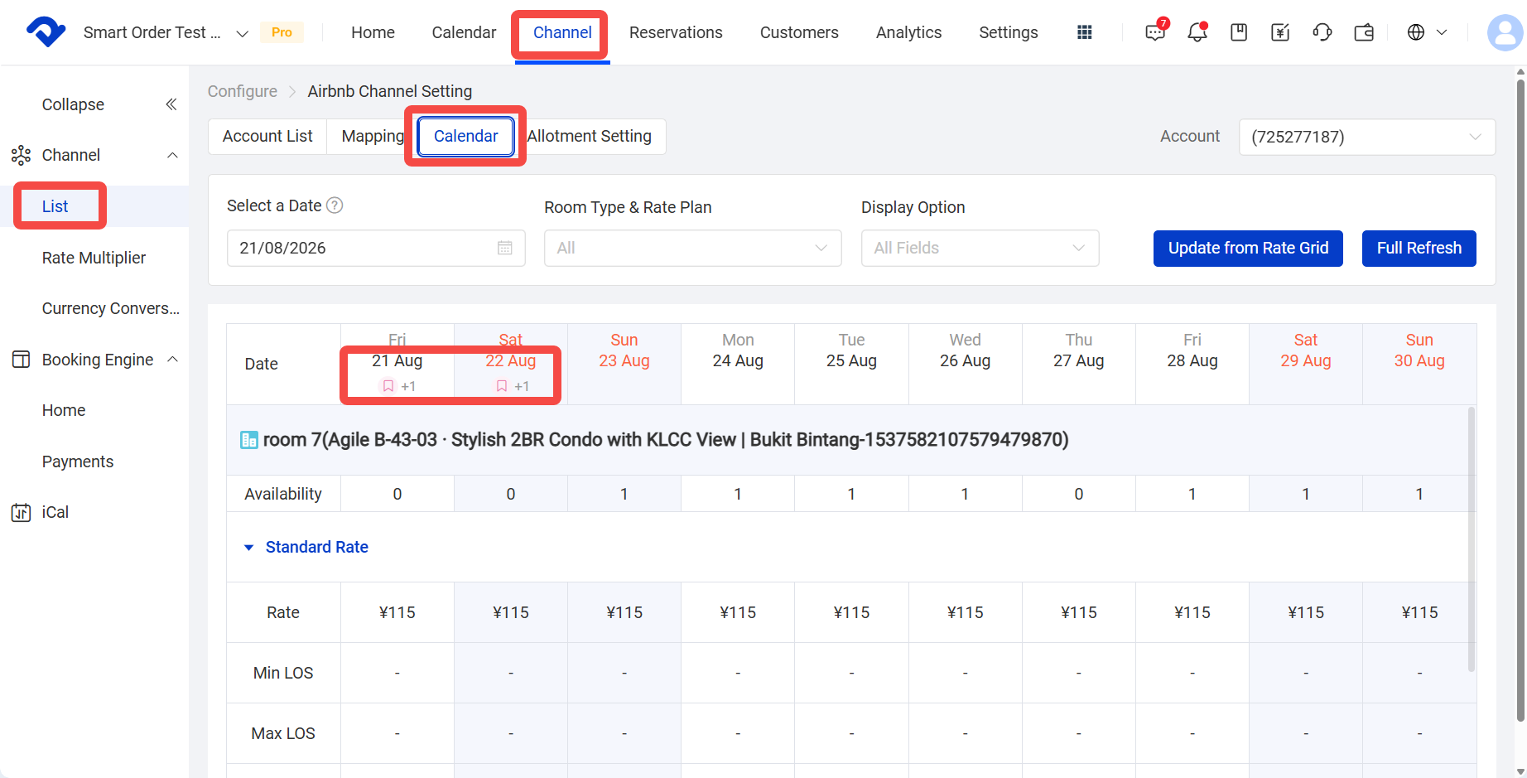Click the Configure breadcrumb link

(242, 91)
